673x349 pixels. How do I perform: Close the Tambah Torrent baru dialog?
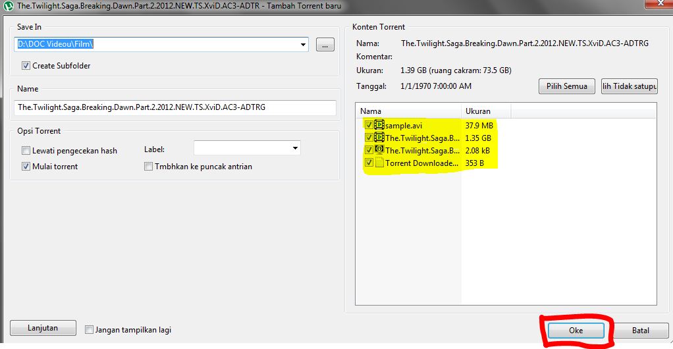(x=659, y=3)
